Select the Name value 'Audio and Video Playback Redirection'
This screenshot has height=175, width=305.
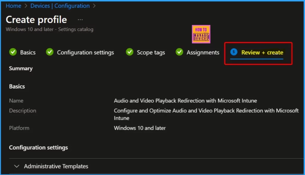[x=185, y=101]
